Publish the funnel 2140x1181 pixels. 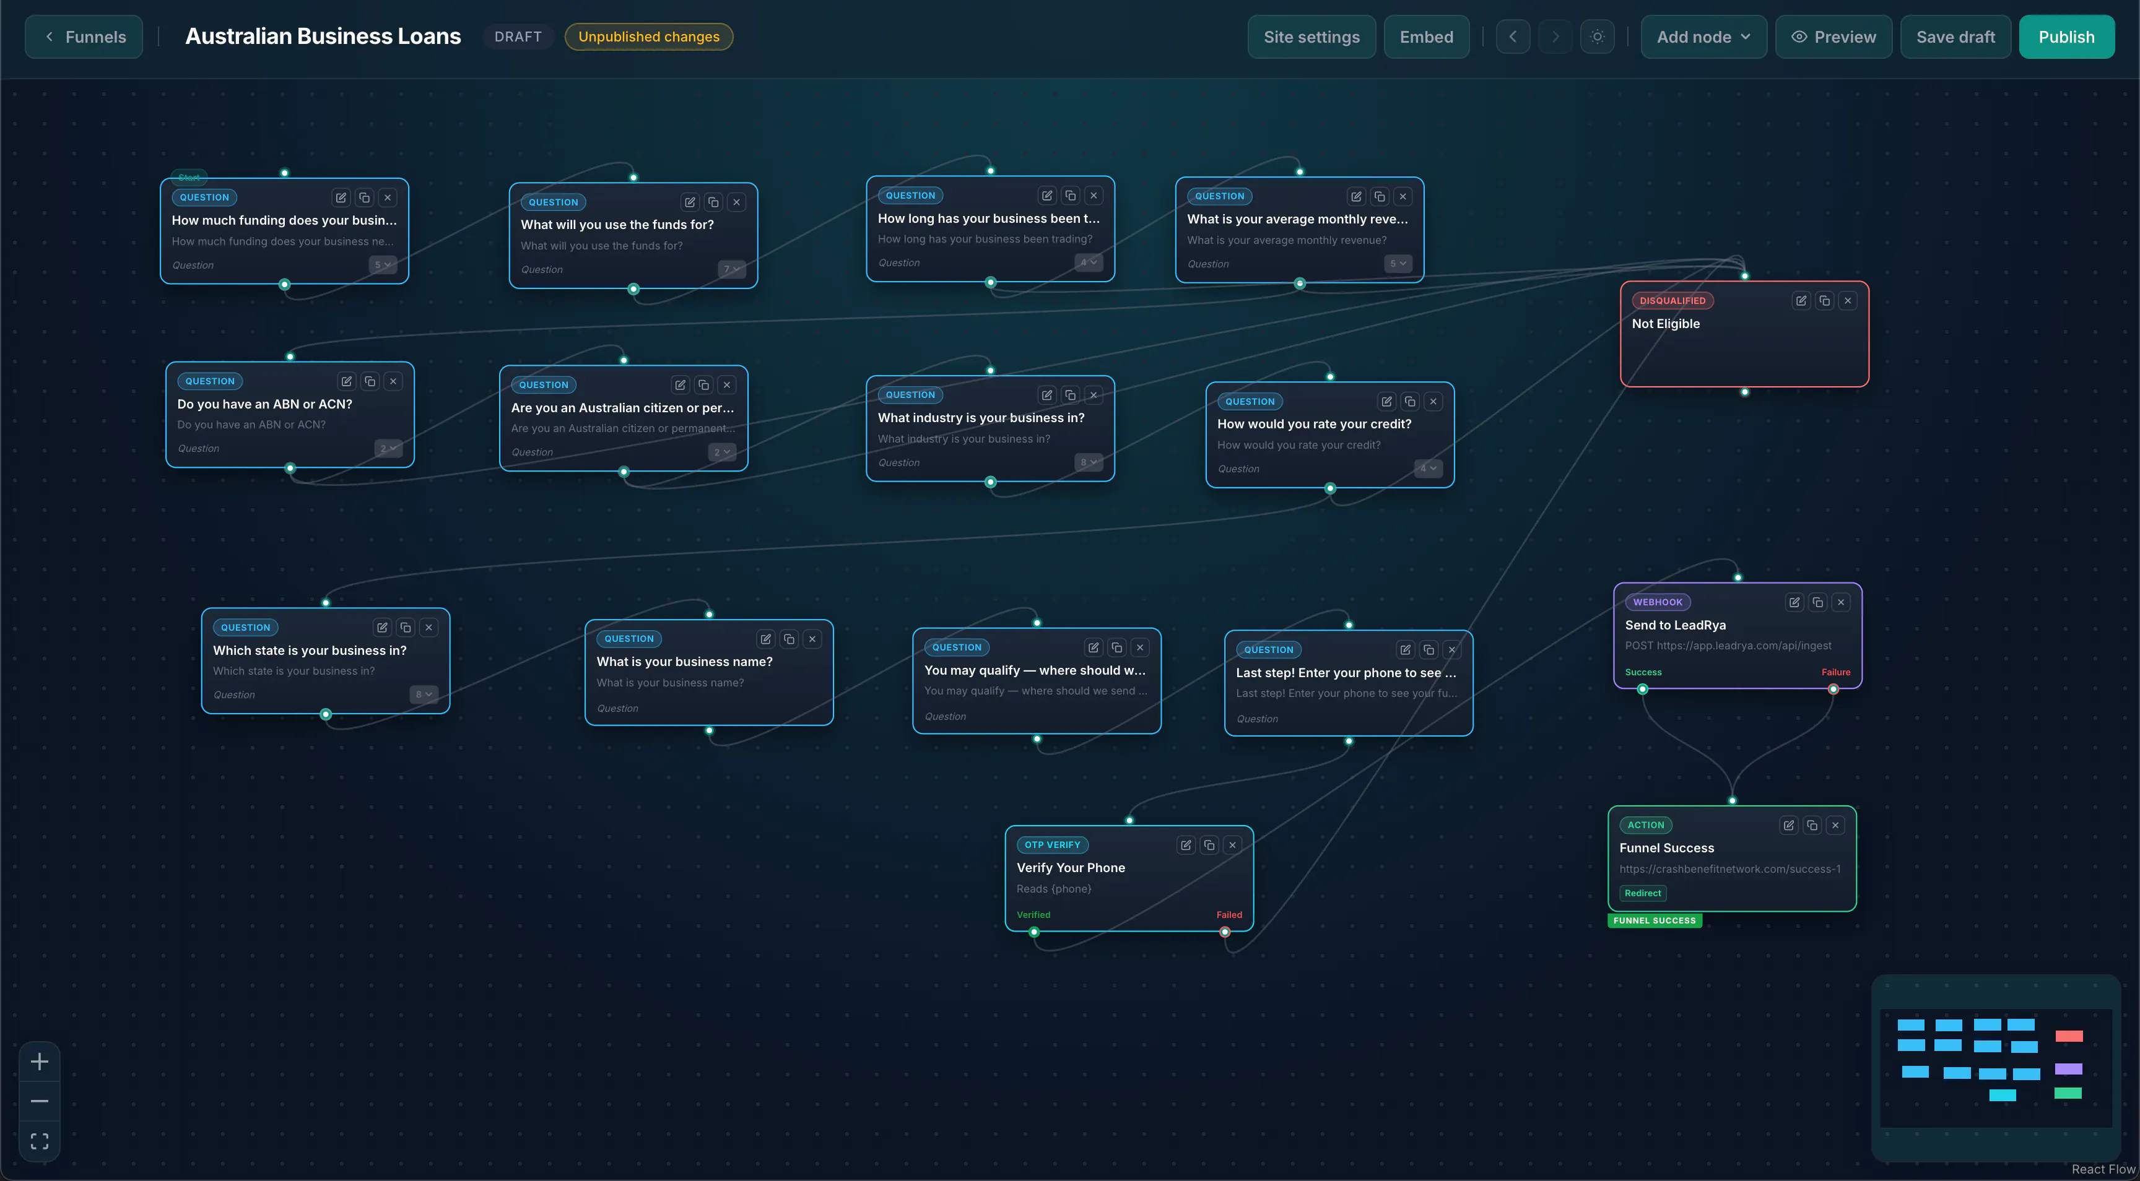tap(2067, 37)
